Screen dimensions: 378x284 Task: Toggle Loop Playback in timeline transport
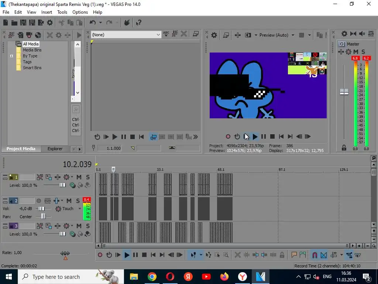(109, 255)
